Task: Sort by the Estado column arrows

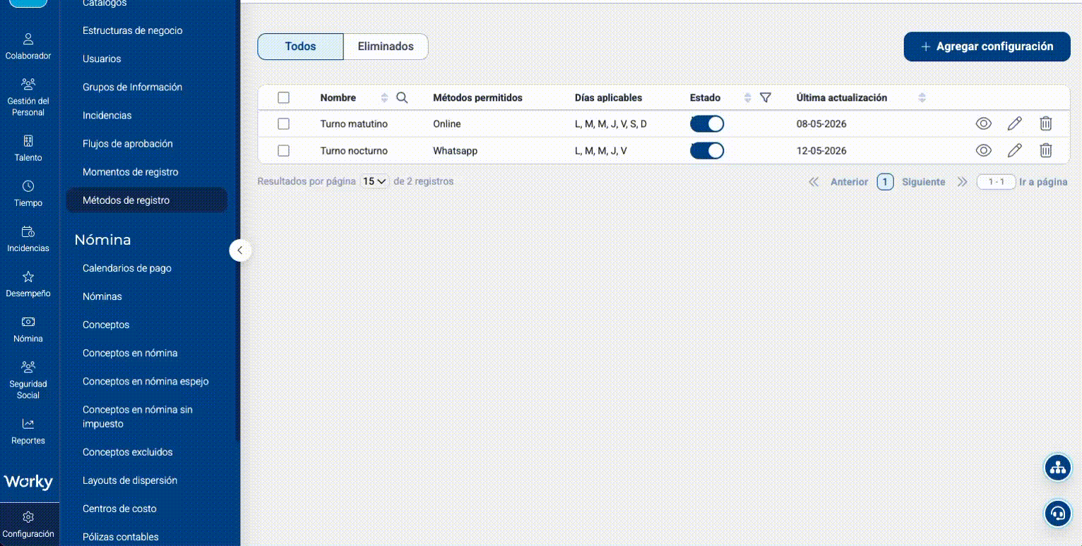Action: tap(747, 98)
